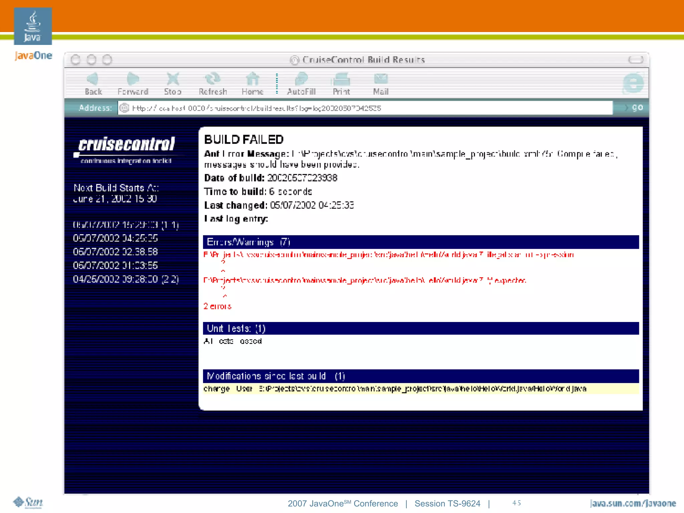Viewport: 684px width, 513px height.
Task: Click the Errors/Warnings (7) section header
Action: point(421,242)
